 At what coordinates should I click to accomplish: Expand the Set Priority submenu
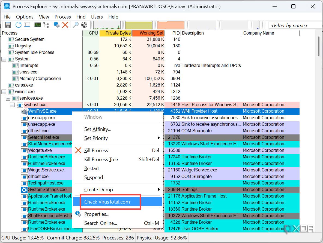tap(117, 138)
